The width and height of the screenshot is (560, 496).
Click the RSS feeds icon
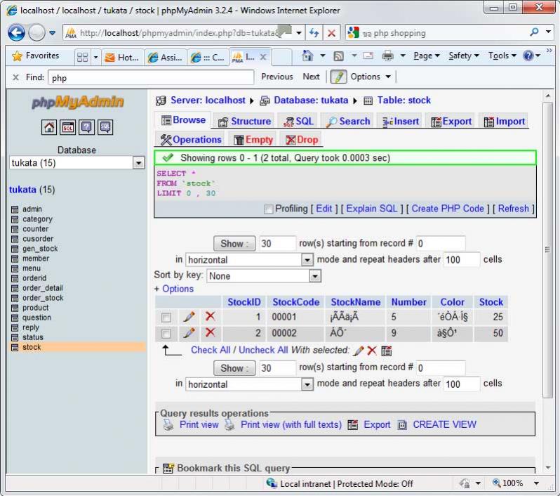tap(338, 56)
